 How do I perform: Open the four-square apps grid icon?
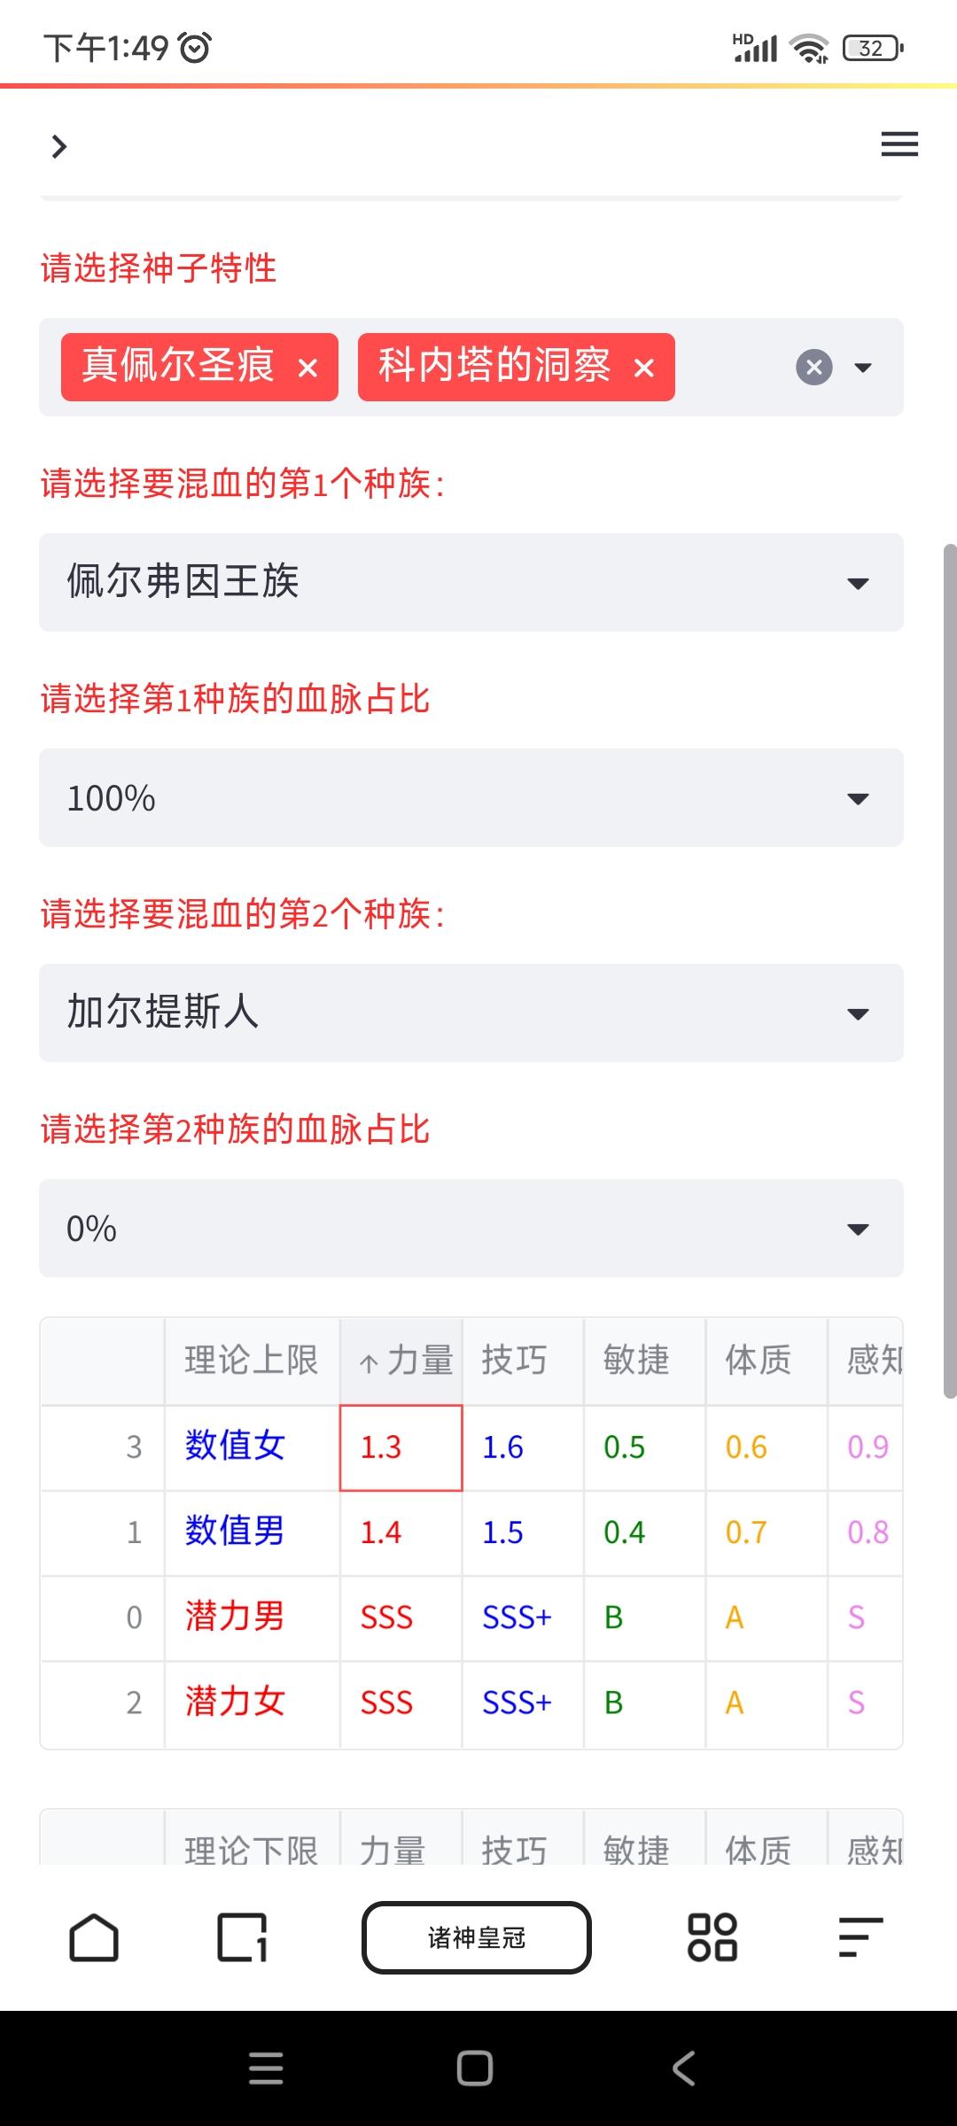coord(712,1937)
